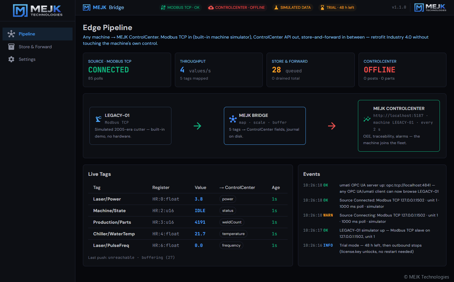Click the LEGACY-01 robot arm icon
Viewport: 454px width, 282px height.
98,119
